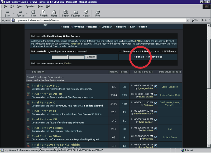Open Final Fantasy: The Spirits Within forum

tap(56, 145)
